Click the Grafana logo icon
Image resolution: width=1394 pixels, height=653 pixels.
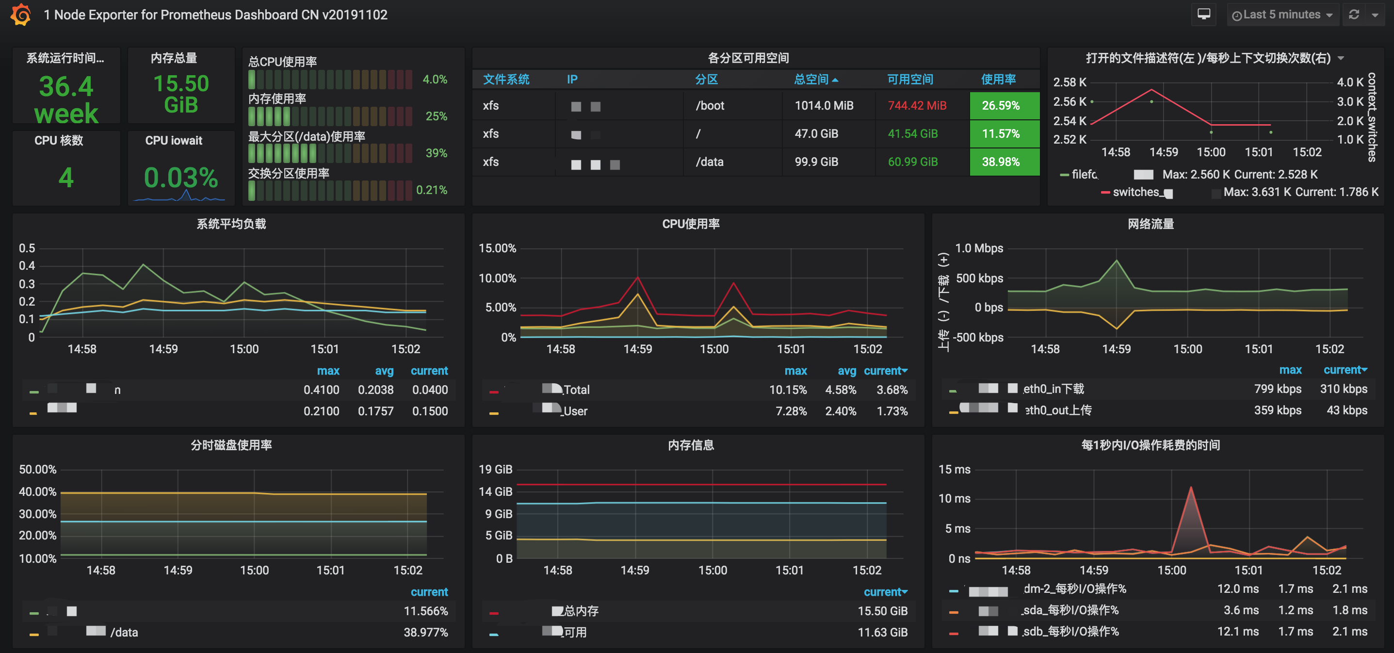pos(20,15)
